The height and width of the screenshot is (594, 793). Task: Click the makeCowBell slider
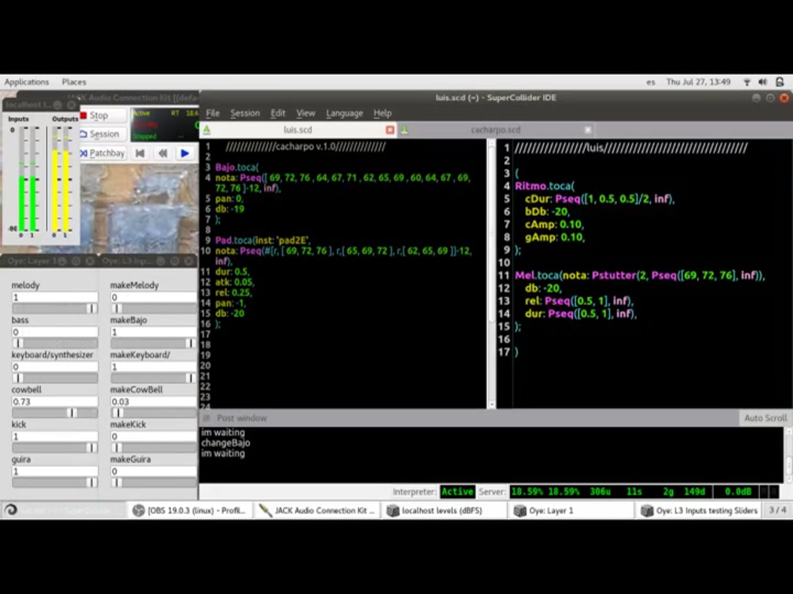pos(154,413)
